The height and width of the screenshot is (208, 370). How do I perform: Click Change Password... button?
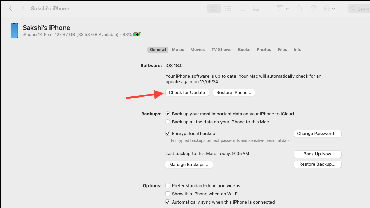click(x=317, y=133)
